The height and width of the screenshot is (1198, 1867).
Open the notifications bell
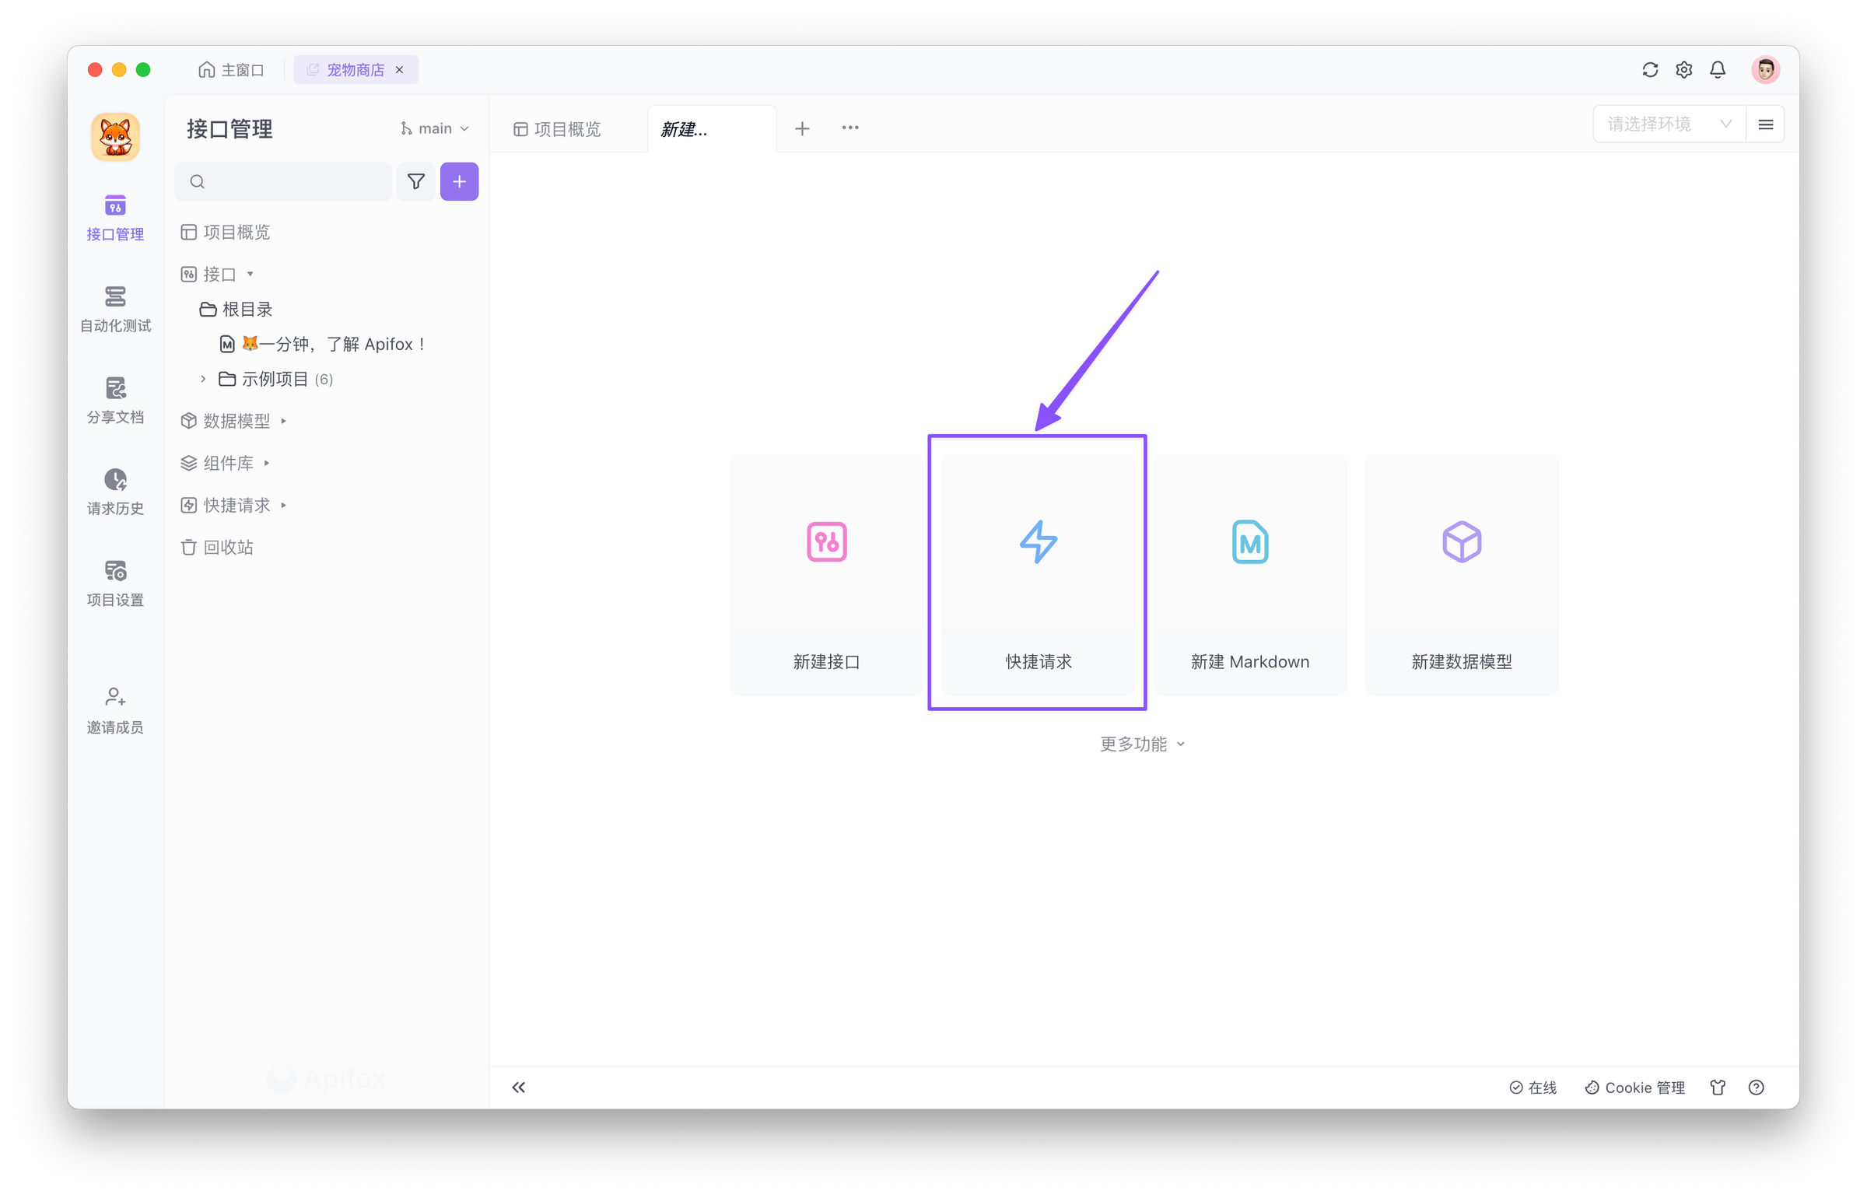(x=1718, y=70)
